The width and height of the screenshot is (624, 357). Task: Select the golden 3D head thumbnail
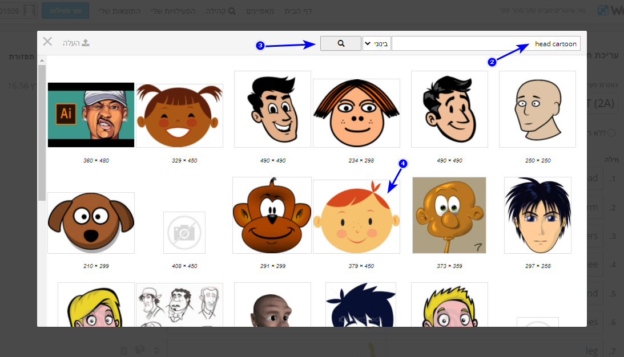(x=449, y=215)
